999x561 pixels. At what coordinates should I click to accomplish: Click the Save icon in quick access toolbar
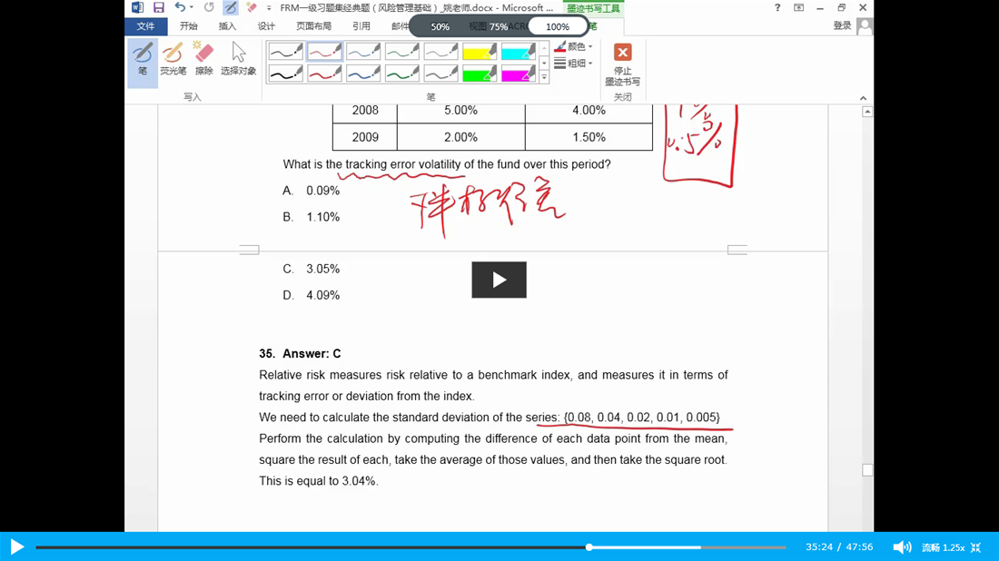click(x=159, y=7)
